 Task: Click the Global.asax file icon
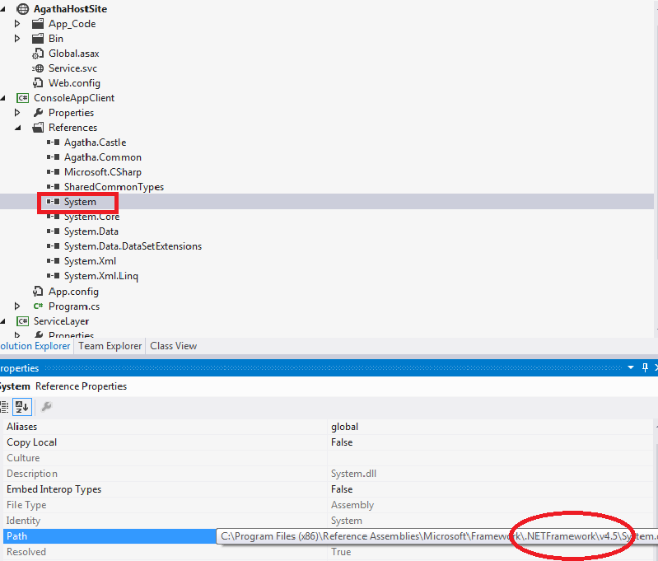[38, 54]
